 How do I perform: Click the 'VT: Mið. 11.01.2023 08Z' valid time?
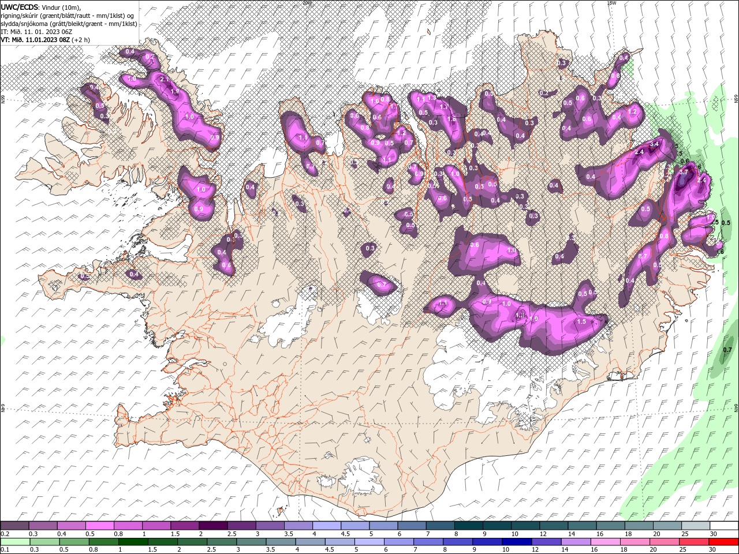tap(36, 40)
